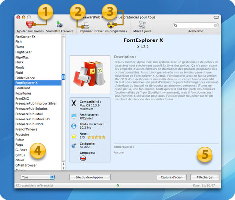Select GMail in the list
The height and width of the screenshot is (200, 235).
[x=38, y=160]
